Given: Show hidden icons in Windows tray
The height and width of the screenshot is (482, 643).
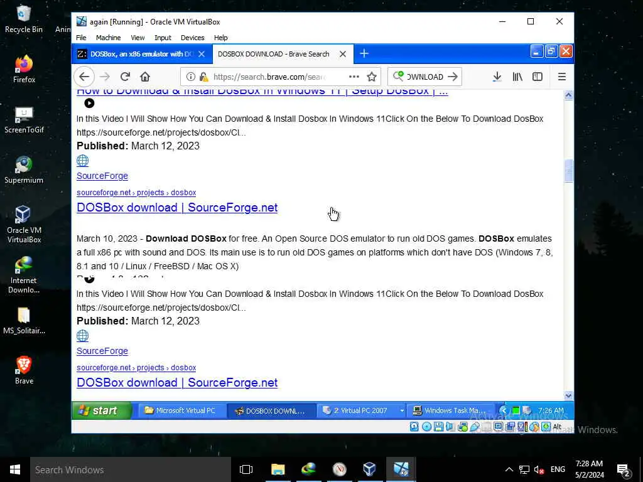Looking at the screenshot, I should (509, 469).
